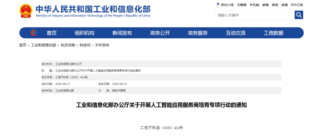Click the red-blue swirl icon in the navigation bar
This screenshot has height=137, width=320.
tap(34, 33)
